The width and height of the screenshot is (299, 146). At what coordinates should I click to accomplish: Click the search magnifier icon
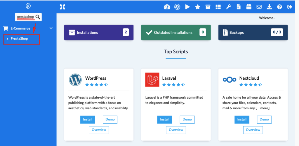(x=38, y=17)
